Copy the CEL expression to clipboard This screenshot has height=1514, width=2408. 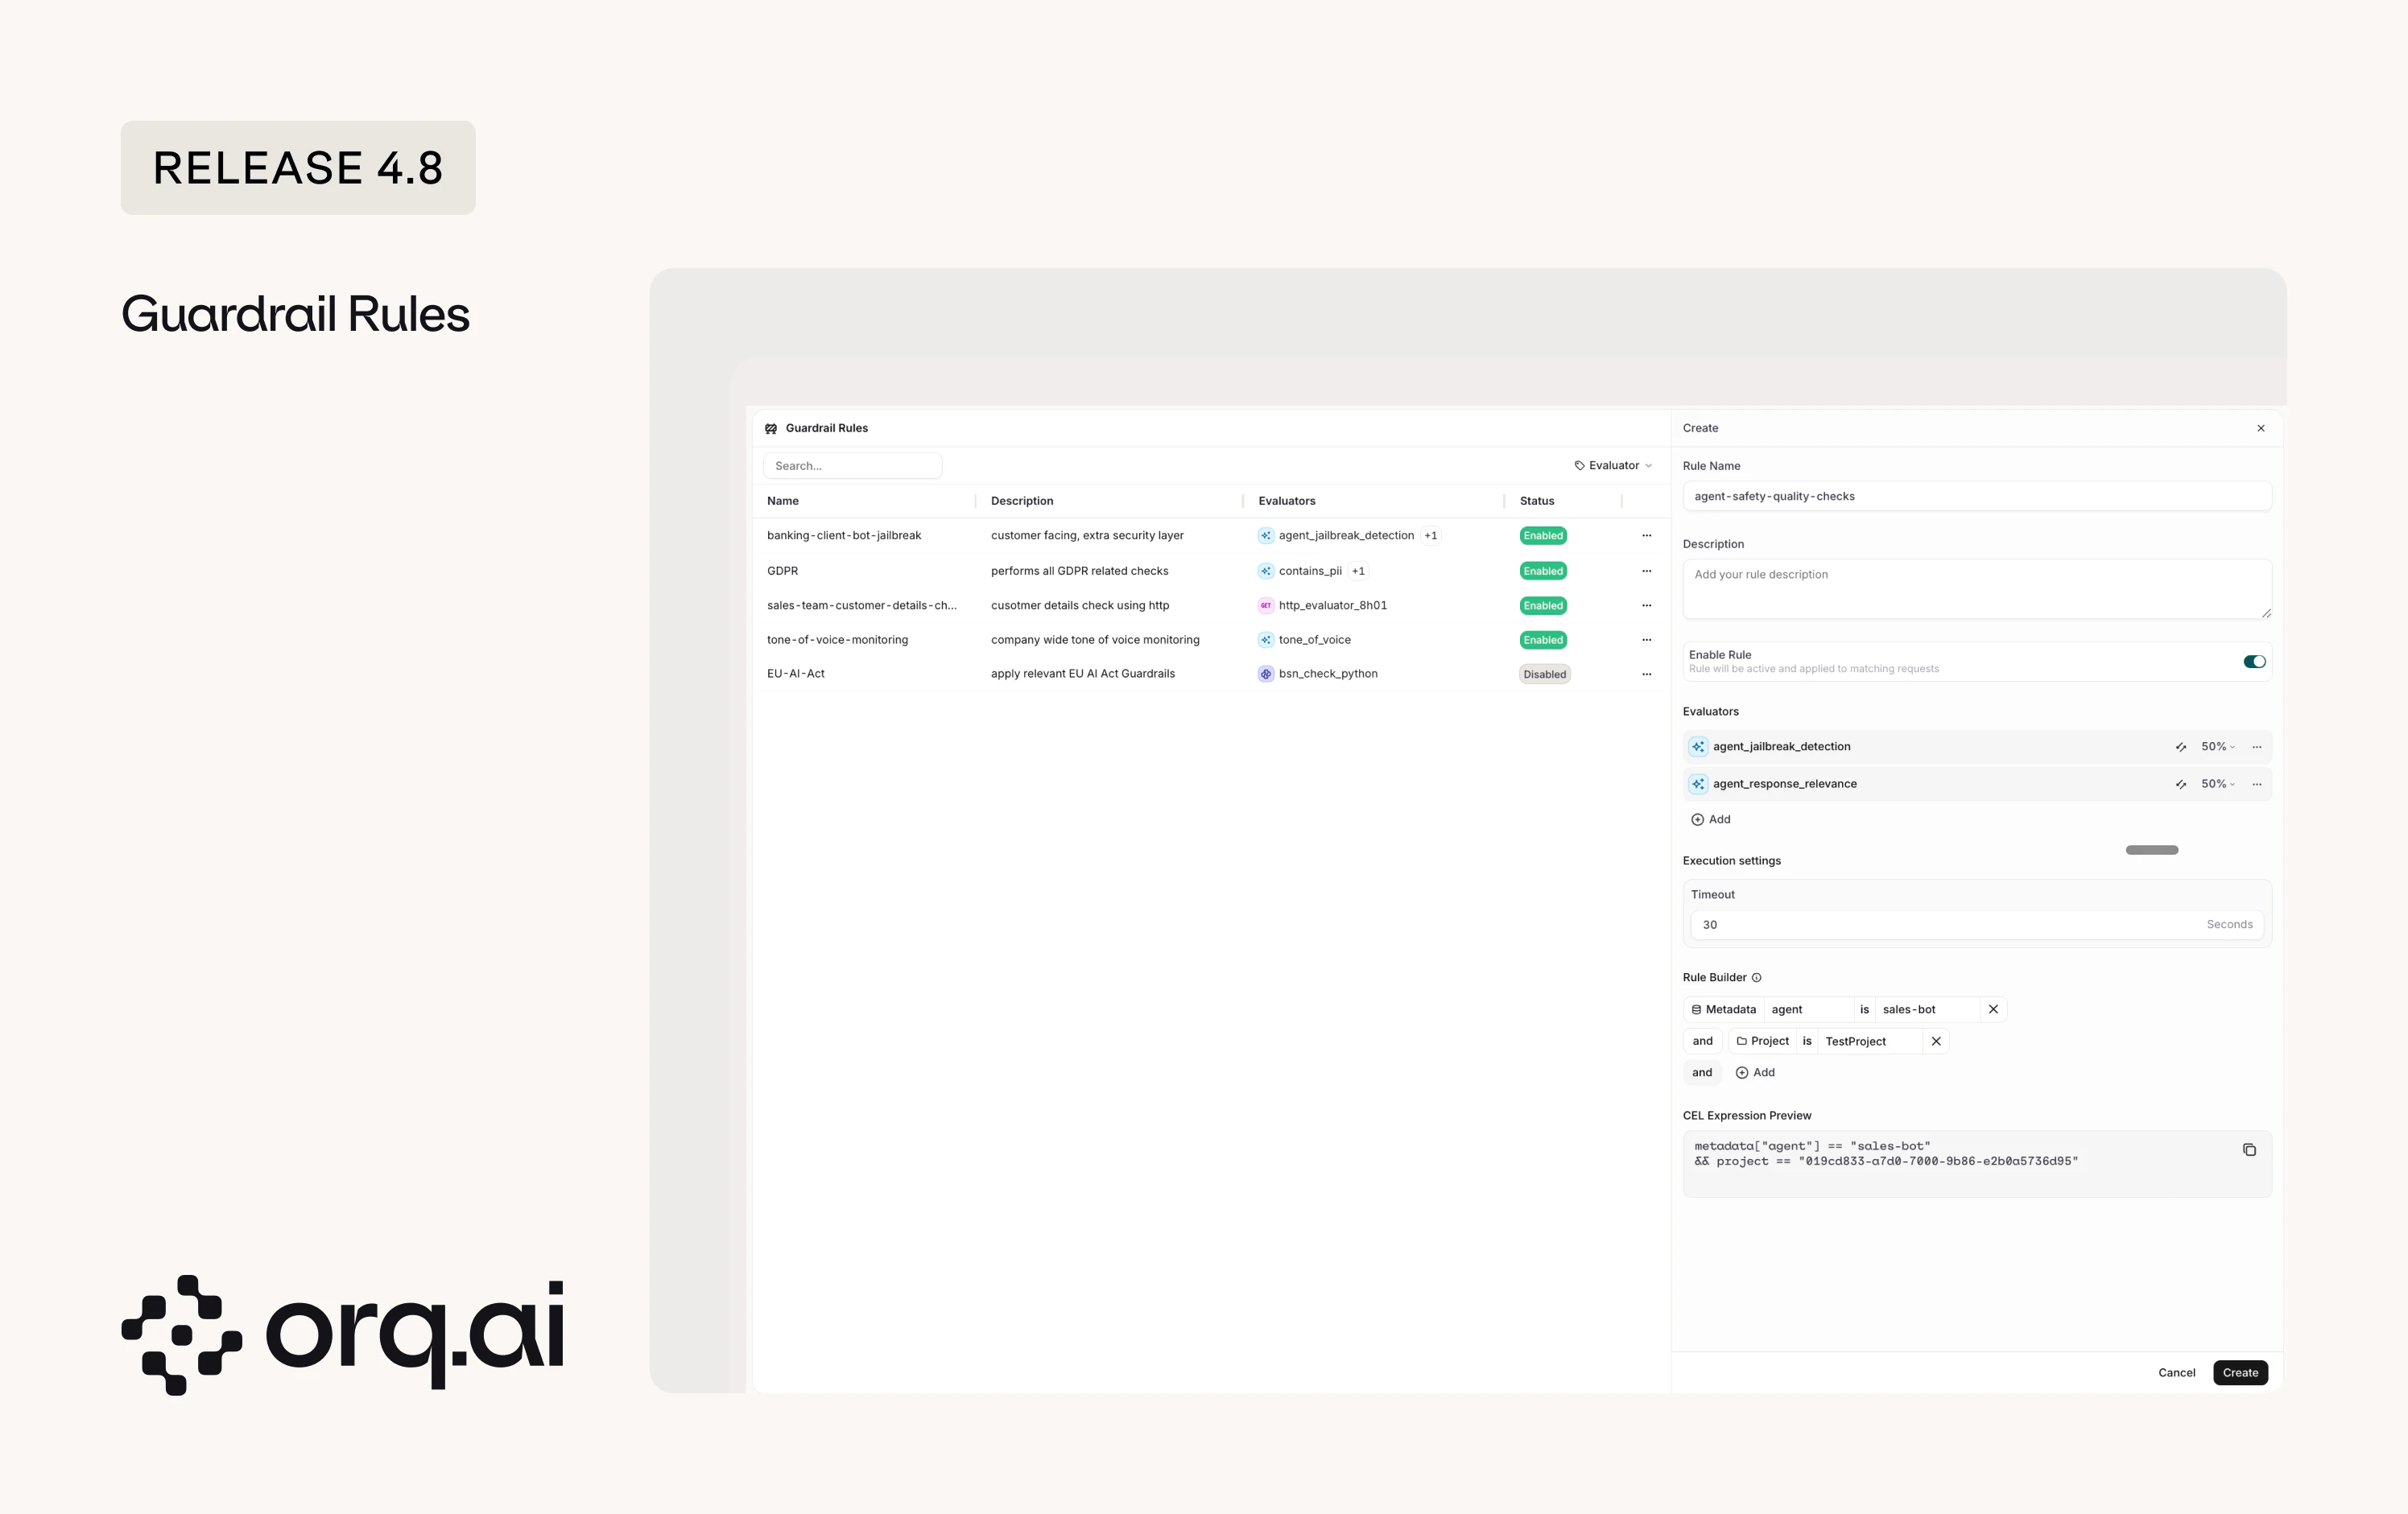(2249, 1150)
